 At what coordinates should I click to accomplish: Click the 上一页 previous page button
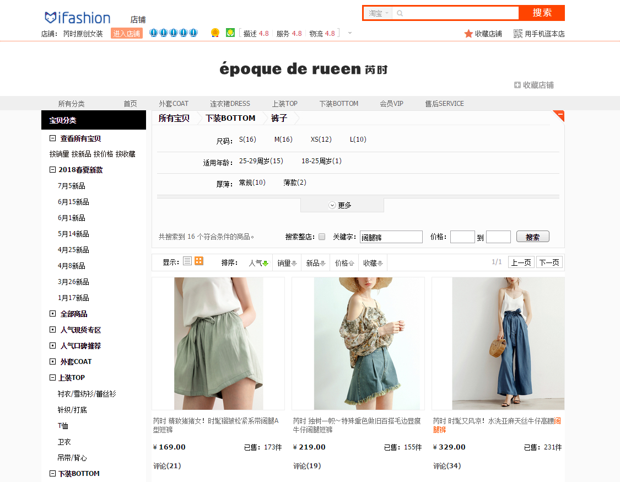[521, 263]
